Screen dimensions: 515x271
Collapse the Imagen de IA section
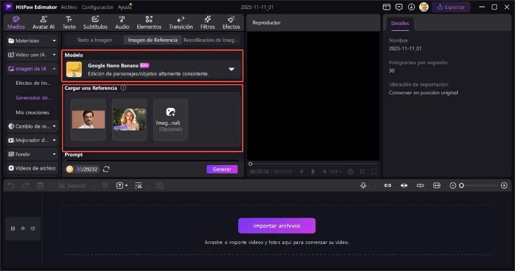32,69
